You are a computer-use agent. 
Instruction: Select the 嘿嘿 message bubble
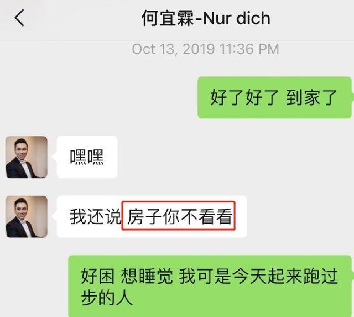(x=87, y=157)
